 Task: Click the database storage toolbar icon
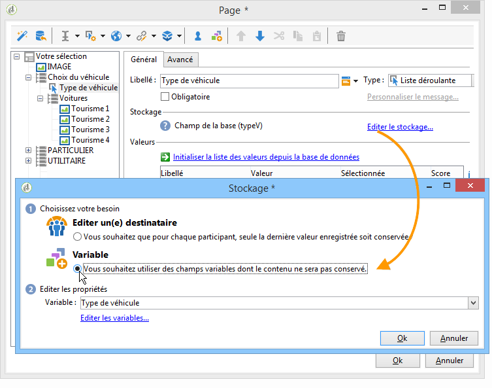point(41,36)
